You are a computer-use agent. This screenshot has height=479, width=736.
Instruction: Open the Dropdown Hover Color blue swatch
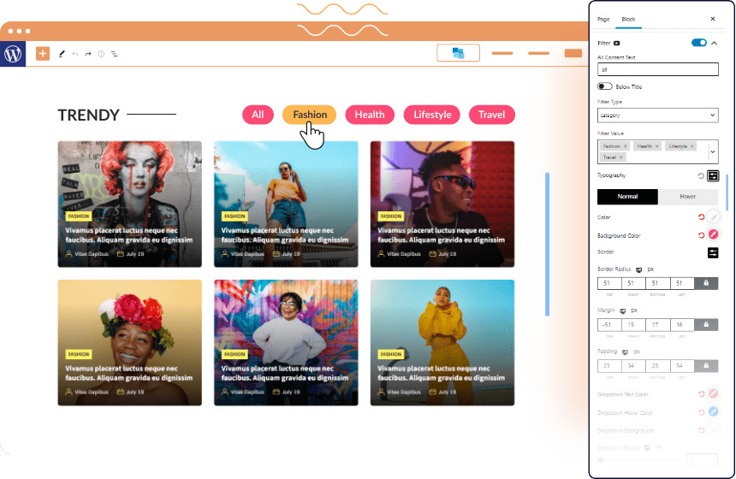[x=713, y=411]
